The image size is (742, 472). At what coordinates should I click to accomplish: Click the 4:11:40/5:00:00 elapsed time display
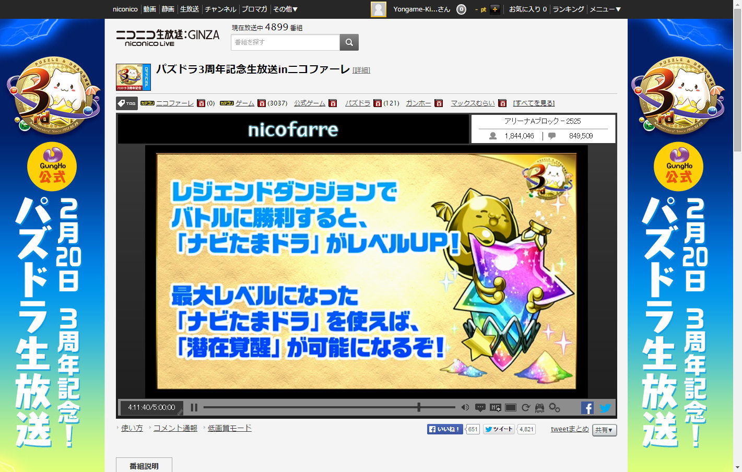pyautogui.click(x=151, y=408)
